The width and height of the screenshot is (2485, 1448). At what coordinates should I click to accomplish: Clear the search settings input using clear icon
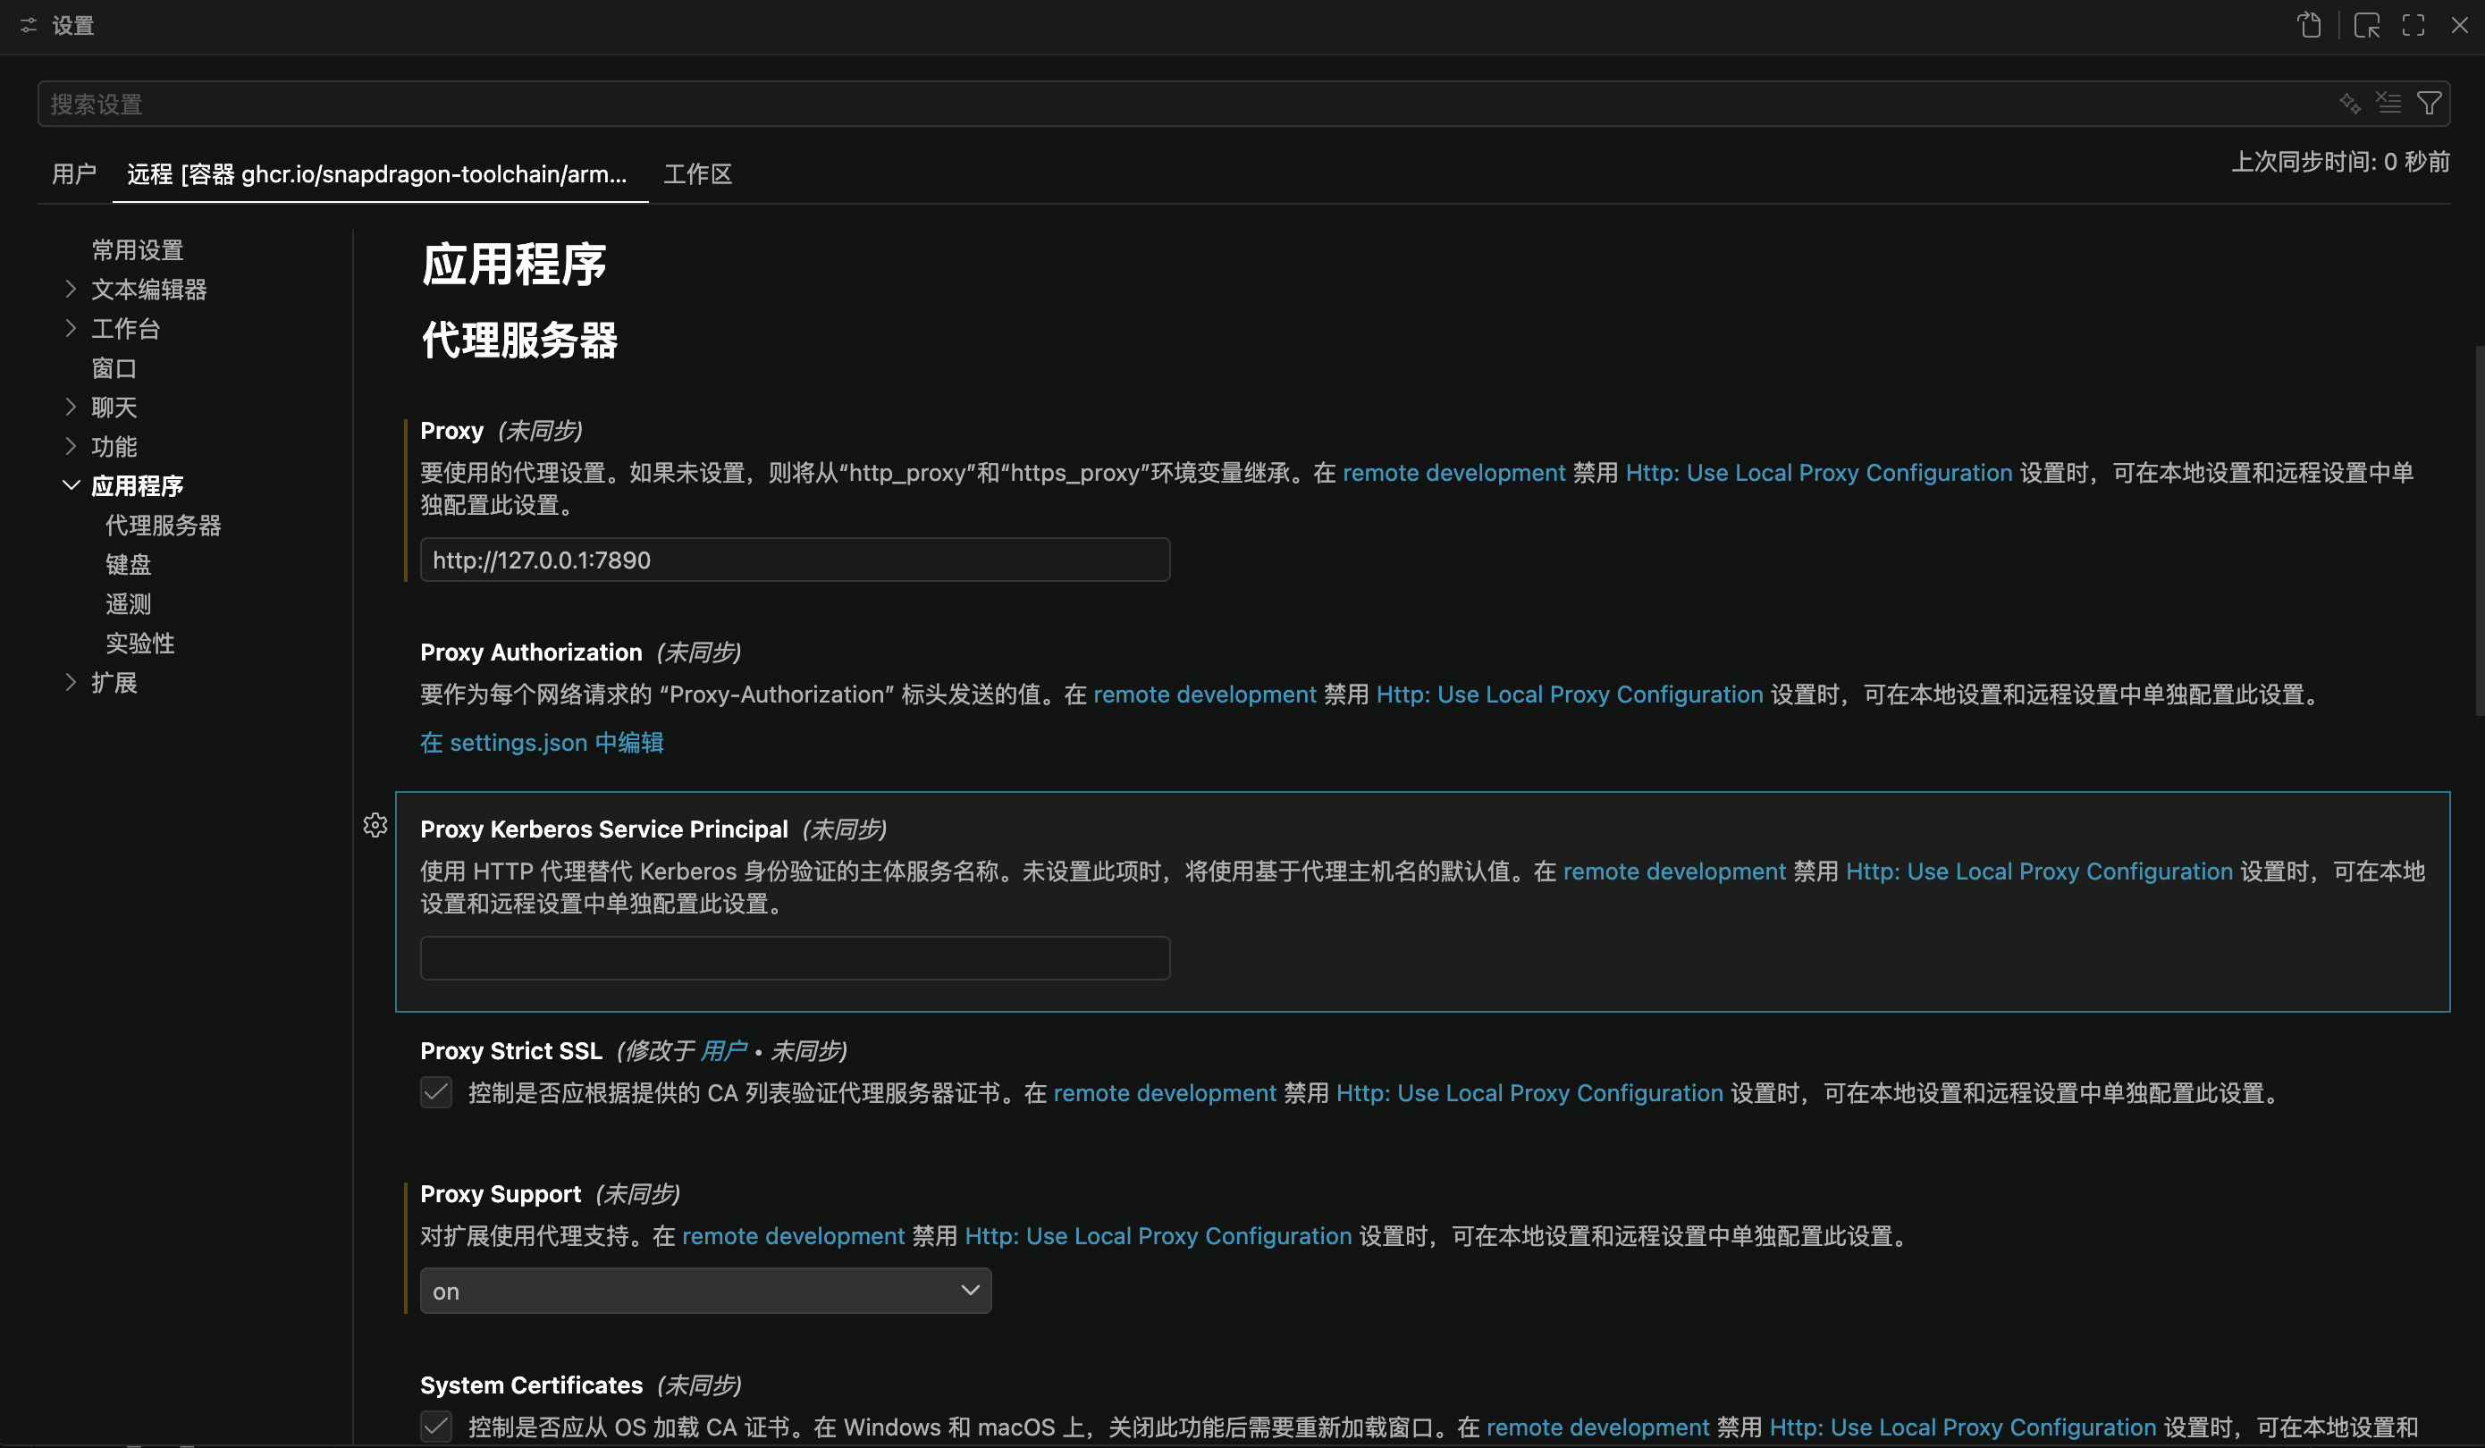[2389, 103]
